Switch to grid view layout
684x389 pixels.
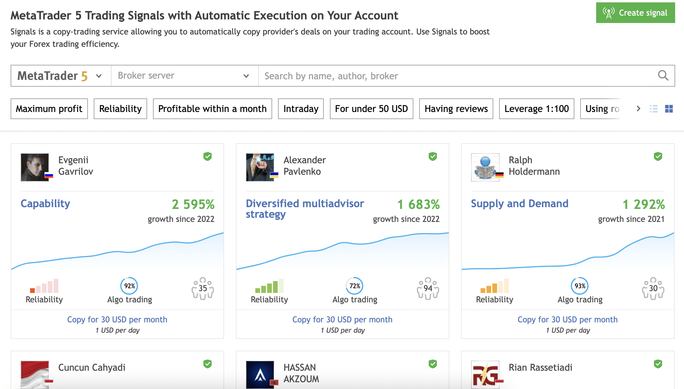(669, 109)
